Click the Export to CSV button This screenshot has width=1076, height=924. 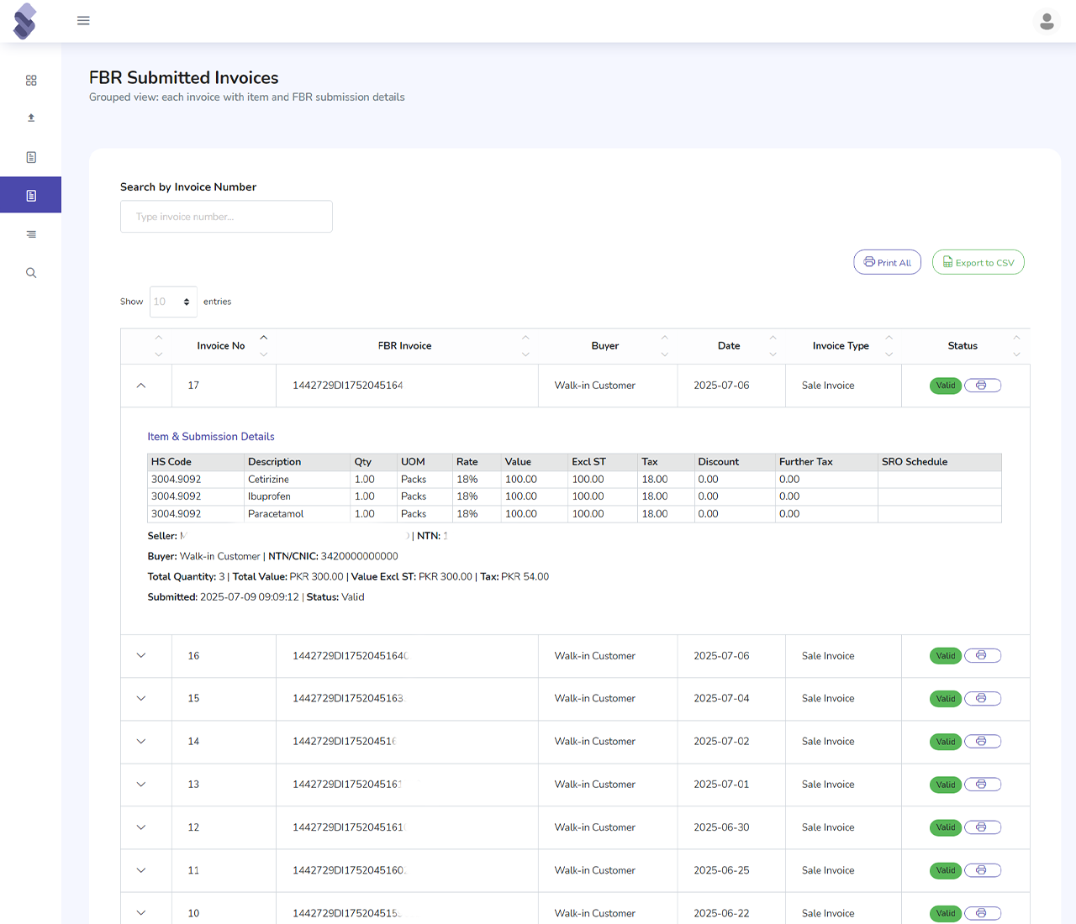coord(978,262)
